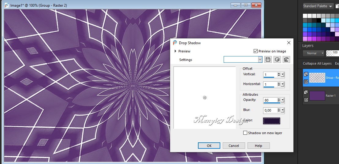Click the Drop Shadow preview pane

[204, 98]
